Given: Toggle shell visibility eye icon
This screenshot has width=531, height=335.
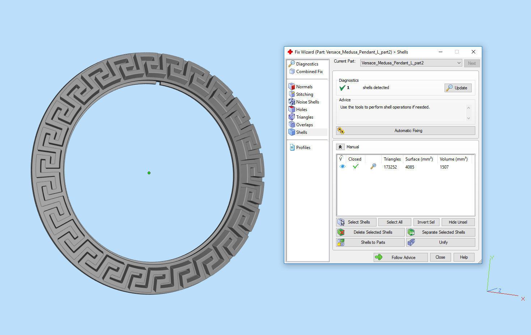Looking at the screenshot, I should click(x=342, y=167).
